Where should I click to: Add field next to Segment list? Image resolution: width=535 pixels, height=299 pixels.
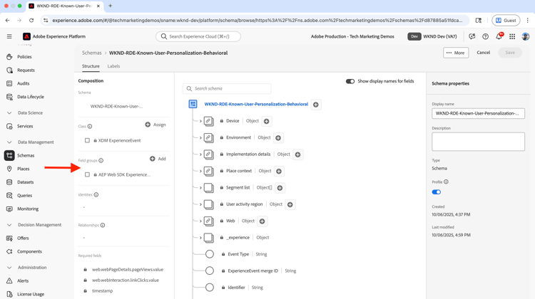click(280, 188)
